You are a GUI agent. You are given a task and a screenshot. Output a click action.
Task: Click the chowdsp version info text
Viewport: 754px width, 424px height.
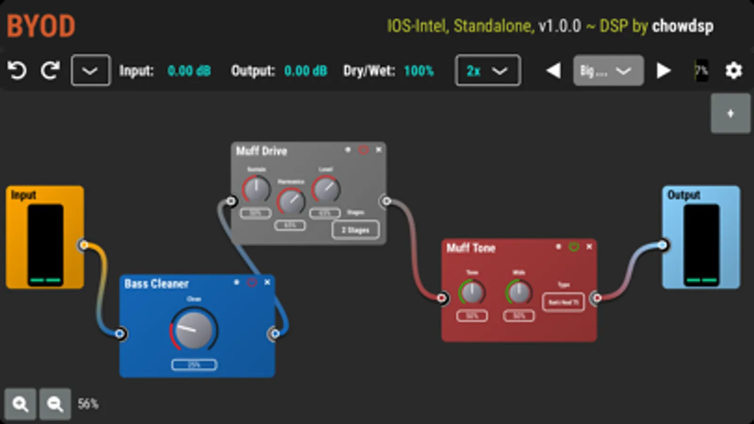coord(550,26)
